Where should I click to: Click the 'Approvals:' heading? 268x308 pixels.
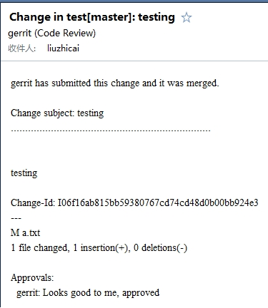click(x=32, y=277)
